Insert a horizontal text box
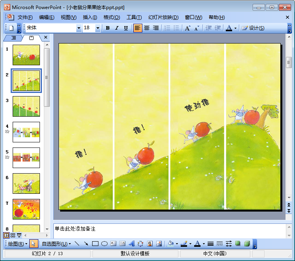Image resolution: width=295 pixels, height=261 pixels. (113, 244)
